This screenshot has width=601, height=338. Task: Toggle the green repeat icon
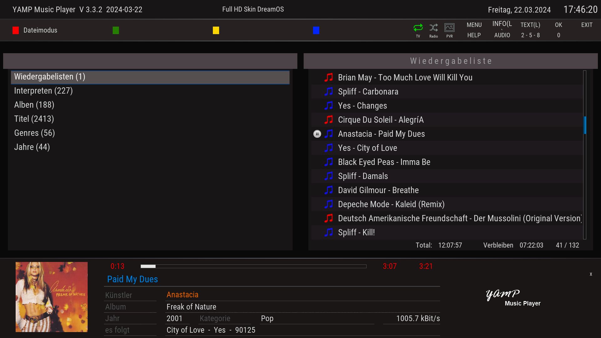tap(418, 28)
